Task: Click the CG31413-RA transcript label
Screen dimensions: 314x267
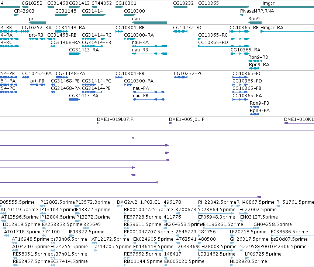Action: click(x=84, y=50)
